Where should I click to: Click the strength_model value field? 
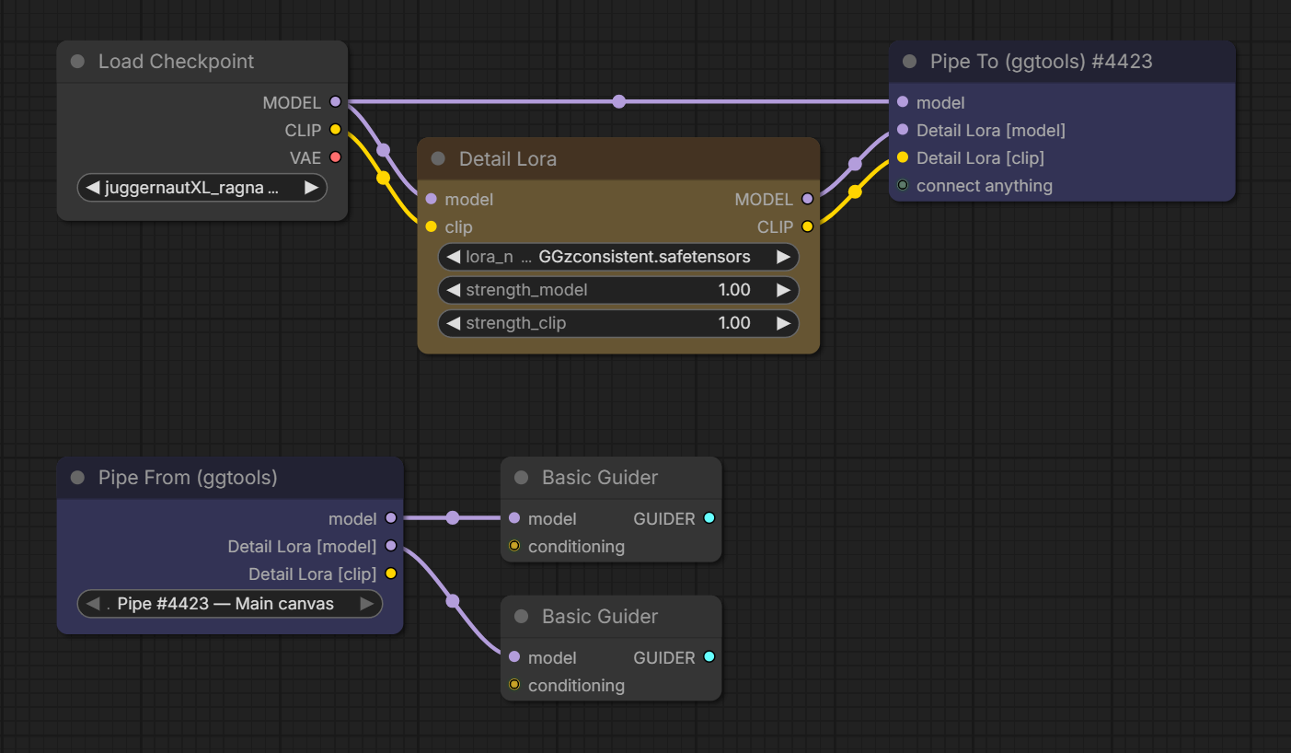coord(618,290)
